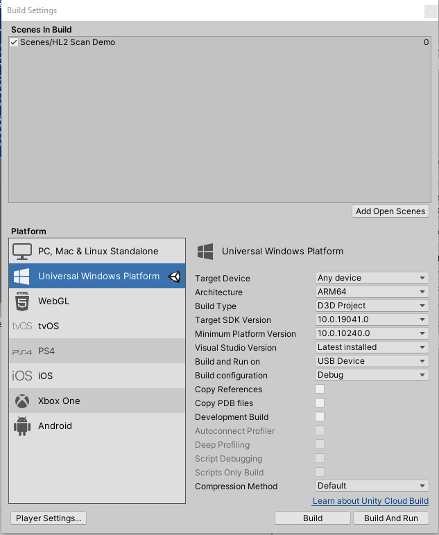Enable Copy PDB files checkbox
The height and width of the screenshot is (535, 439).
pos(320,403)
